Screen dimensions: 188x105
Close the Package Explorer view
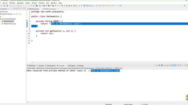click(9, 9)
